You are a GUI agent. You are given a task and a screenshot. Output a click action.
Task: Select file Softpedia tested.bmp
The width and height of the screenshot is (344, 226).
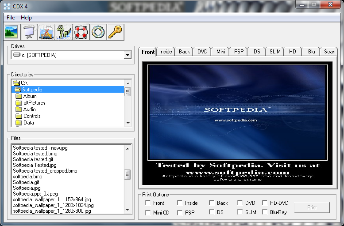pos(35,154)
